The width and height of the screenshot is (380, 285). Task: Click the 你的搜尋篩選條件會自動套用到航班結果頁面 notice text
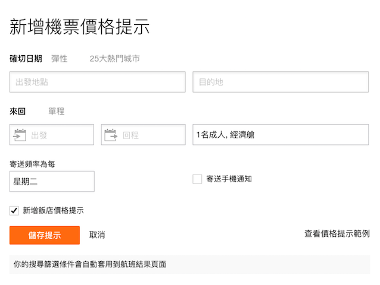[90, 264]
